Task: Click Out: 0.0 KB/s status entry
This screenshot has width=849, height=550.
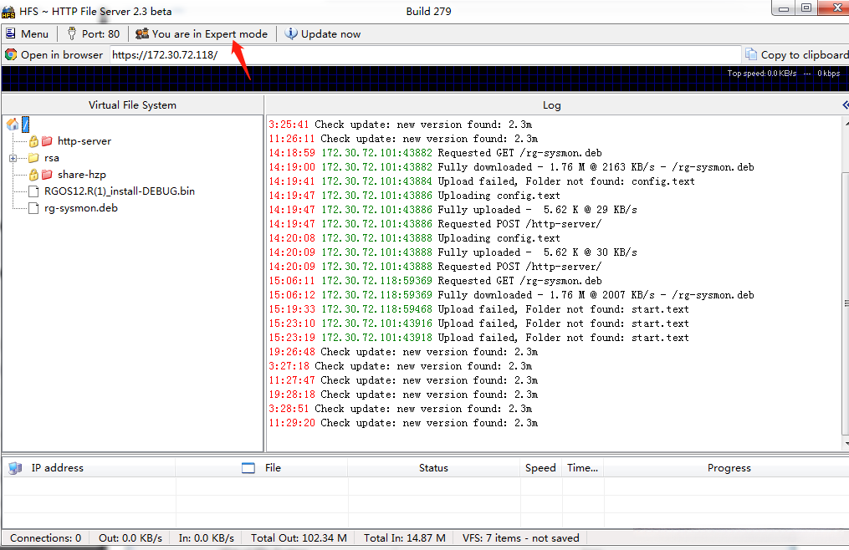Action: point(130,538)
